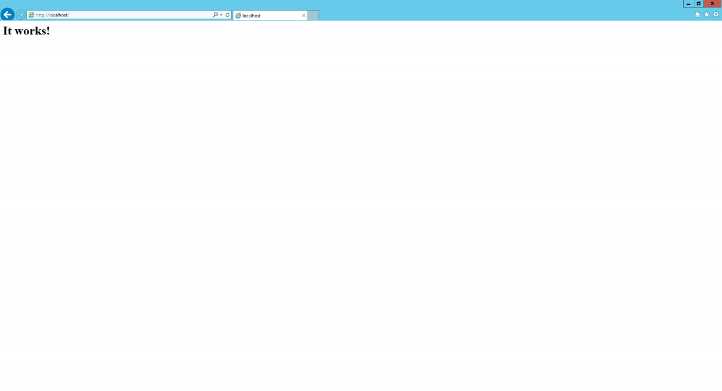Open the address bar autocomplete dropdown arrow
This screenshot has width=722, height=391.
pyautogui.click(x=221, y=15)
